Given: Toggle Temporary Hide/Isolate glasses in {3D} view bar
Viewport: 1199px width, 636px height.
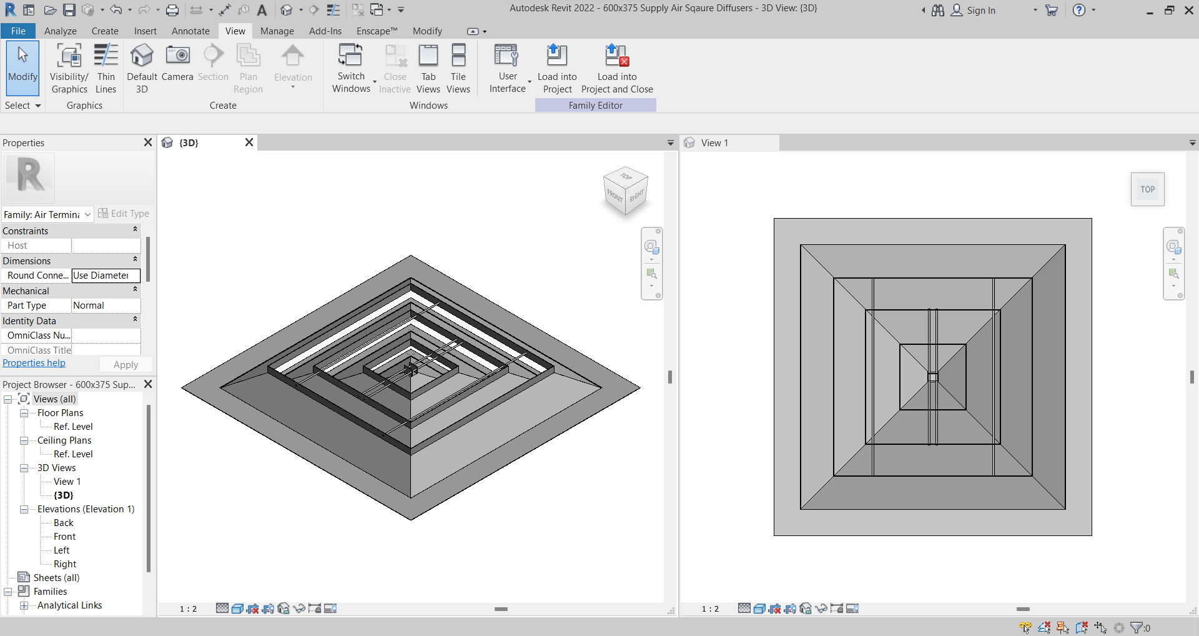Looking at the screenshot, I should coord(299,609).
